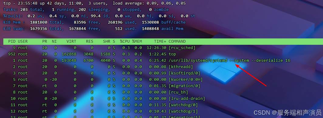The width and height of the screenshot is (323, 118).
Task: Click the "%Cpu(s):" label
Action: (x=13, y=16)
